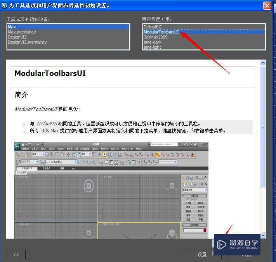Click the 工具选项的初始设置 label
This screenshot has width=276, height=262.
click(28, 19)
